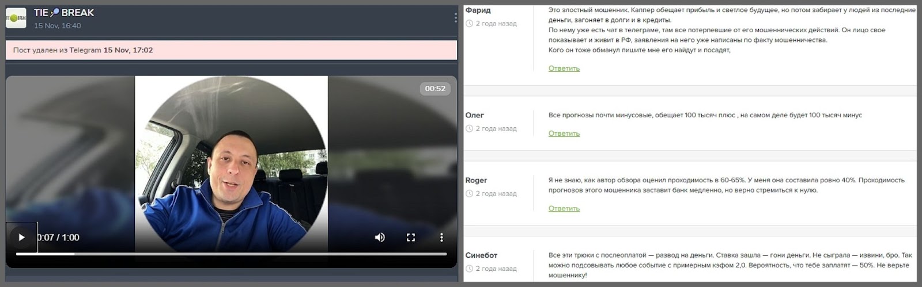Viewport: 922px width, 287px height.
Task: Click the 00:52 duration badge
Action: [435, 89]
